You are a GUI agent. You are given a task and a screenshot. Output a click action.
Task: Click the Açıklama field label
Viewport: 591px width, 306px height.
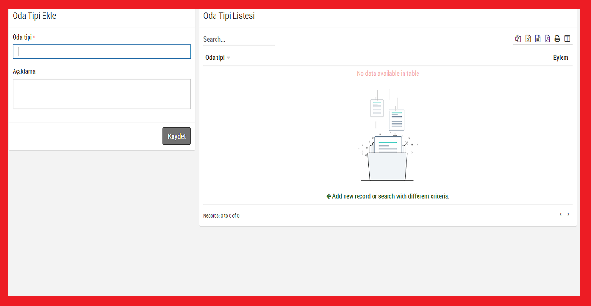(x=24, y=71)
